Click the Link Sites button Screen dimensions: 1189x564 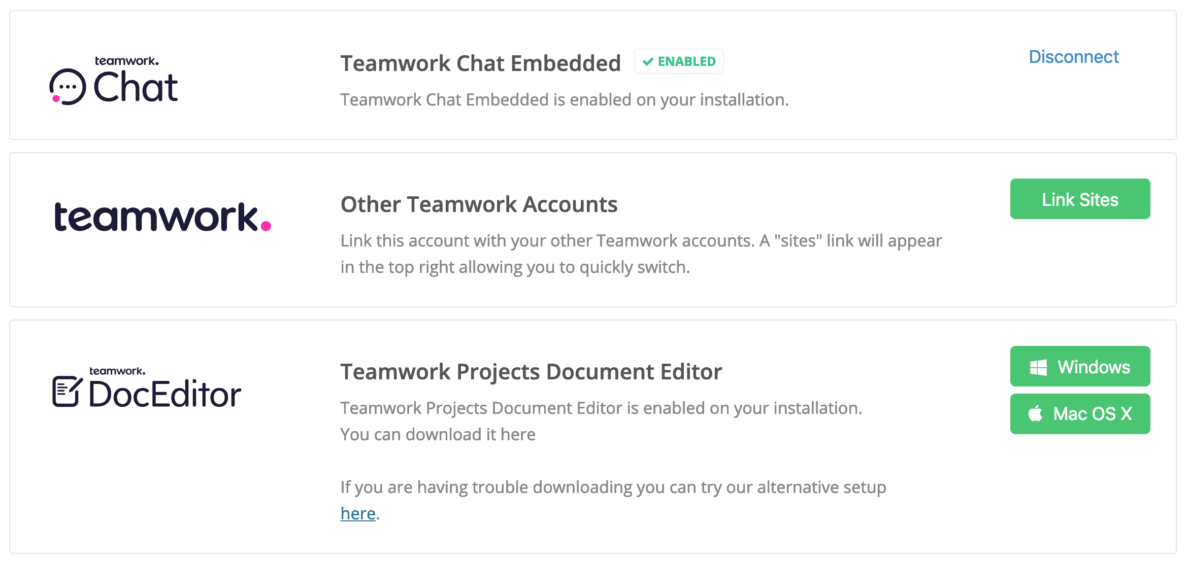[1080, 199]
